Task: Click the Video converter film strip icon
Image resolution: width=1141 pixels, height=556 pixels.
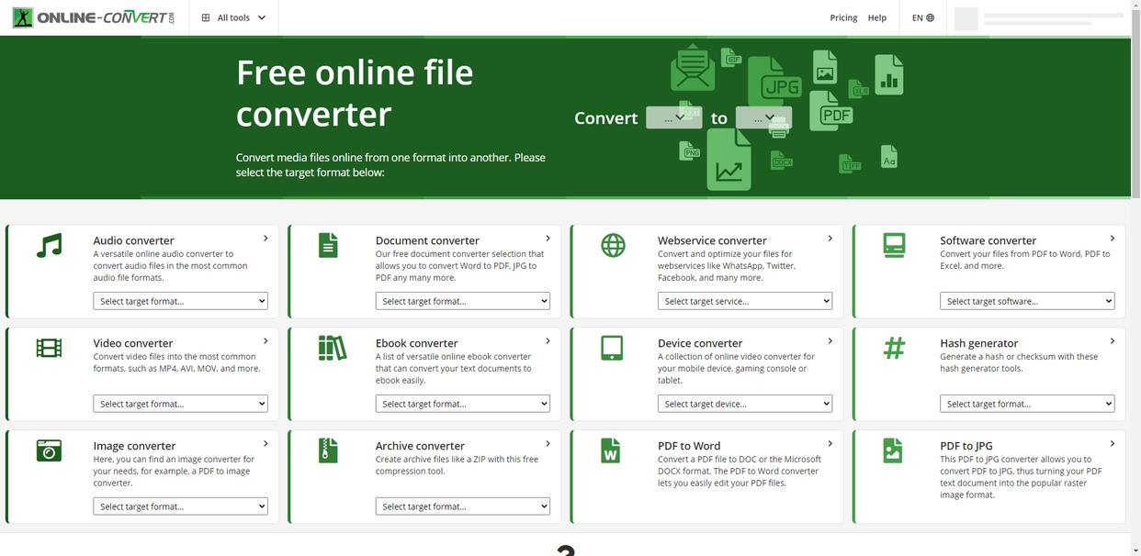Action: coord(50,348)
